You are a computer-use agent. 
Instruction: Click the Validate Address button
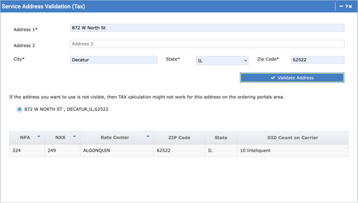click(x=292, y=78)
